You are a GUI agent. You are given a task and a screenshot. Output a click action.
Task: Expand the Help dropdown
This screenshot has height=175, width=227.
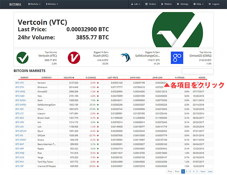click(x=198, y=4)
